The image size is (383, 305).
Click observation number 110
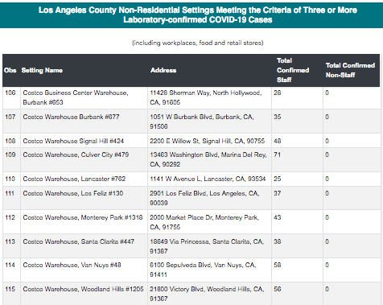click(x=10, y=179)
